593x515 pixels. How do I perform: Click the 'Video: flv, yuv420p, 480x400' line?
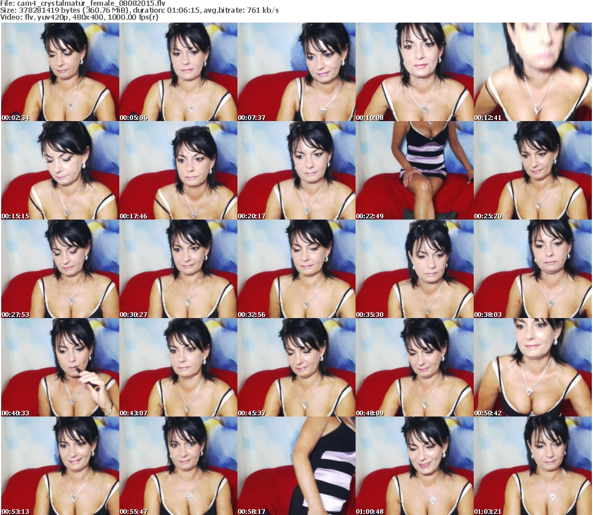[x=79, y=17]
